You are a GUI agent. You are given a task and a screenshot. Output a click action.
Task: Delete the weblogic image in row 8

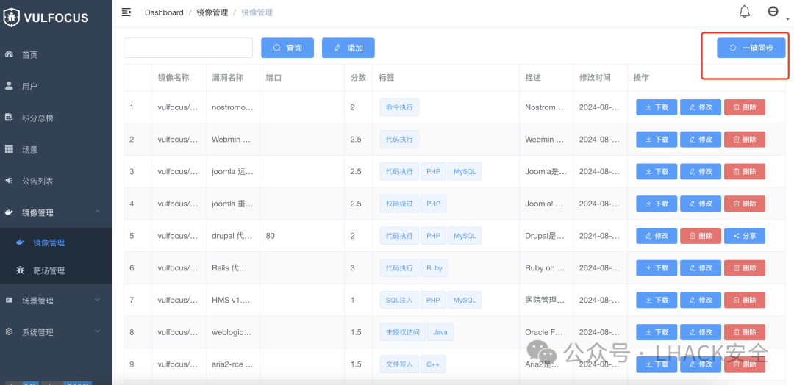[744, 332]
